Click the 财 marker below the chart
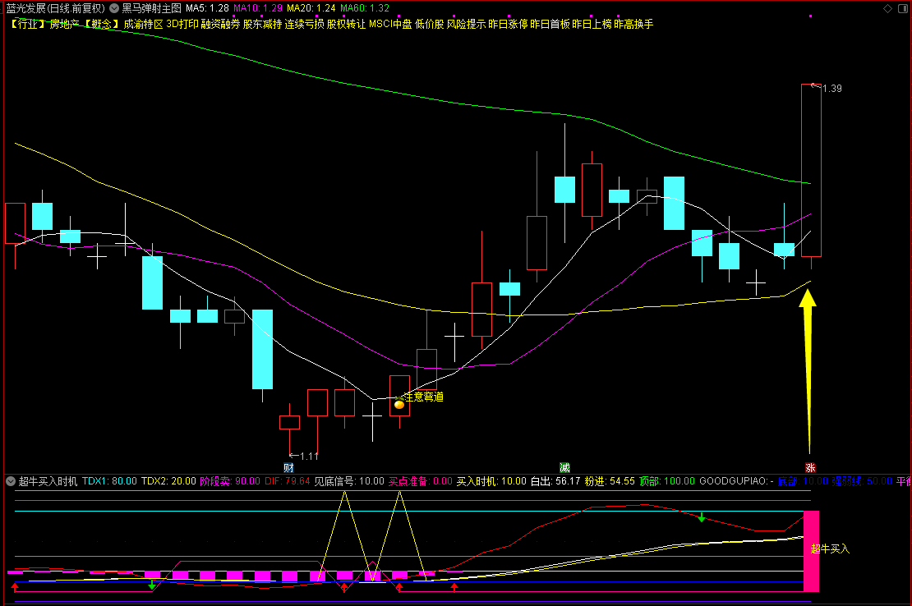 tap(288, 468)
